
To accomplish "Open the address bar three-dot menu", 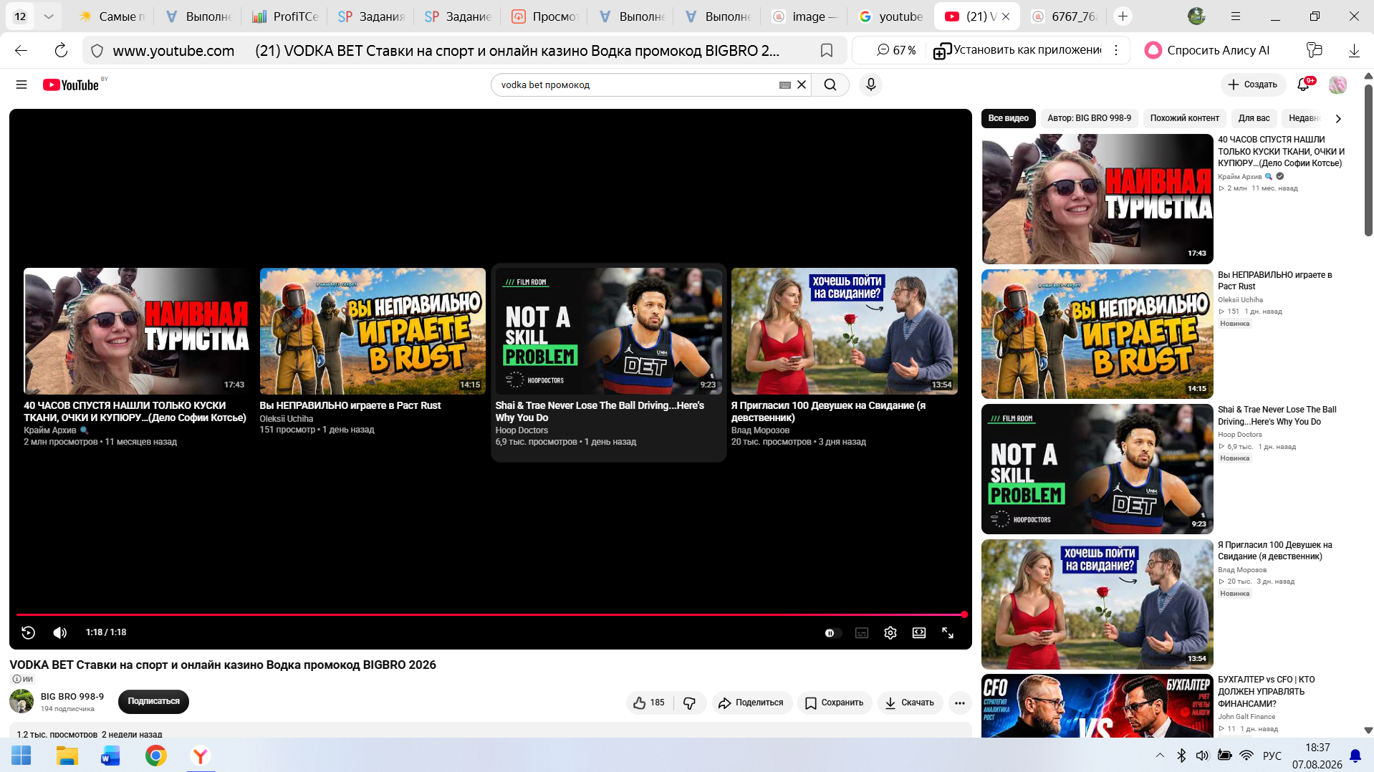I will click(1115, 50).
